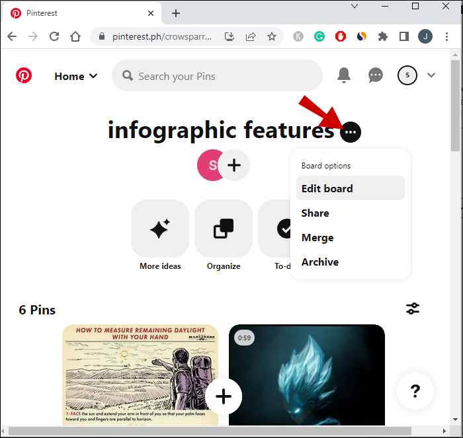Open the To-do checkmark tile
The image size is (463, 438).
pos(274,229)
